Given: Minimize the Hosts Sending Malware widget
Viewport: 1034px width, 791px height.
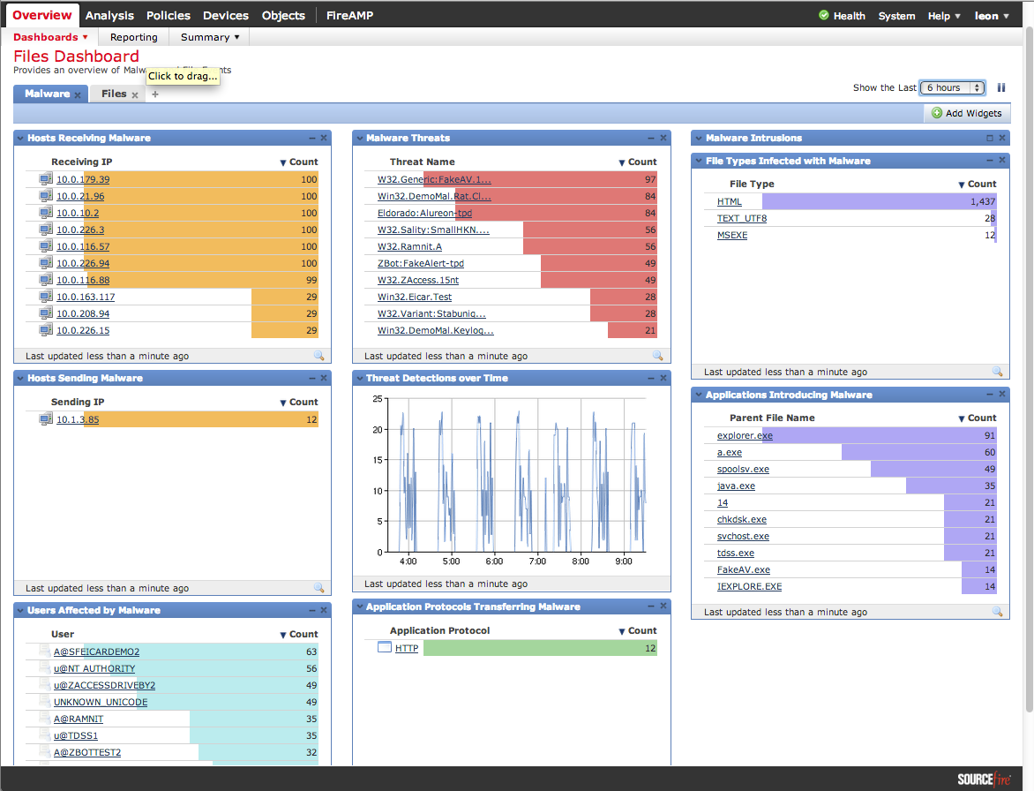Looking at the screenshot, I should [311, 378].
